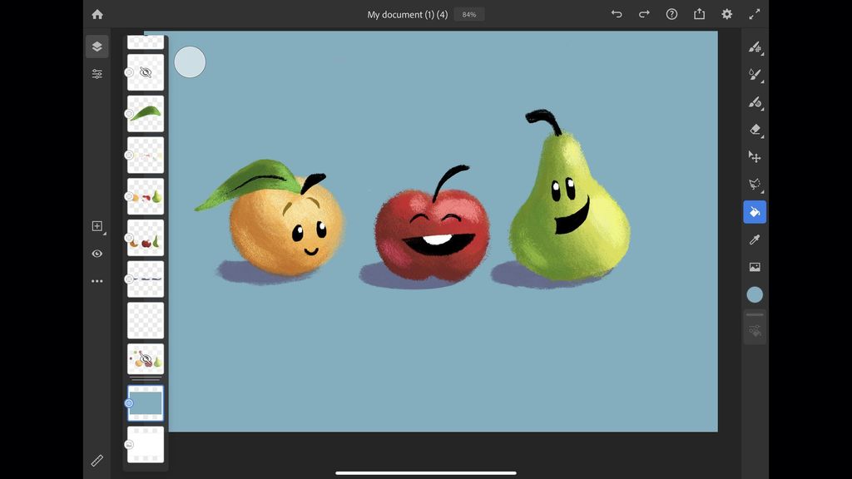
Task: Show the hidden leaf layer
Action: [145, 72]
